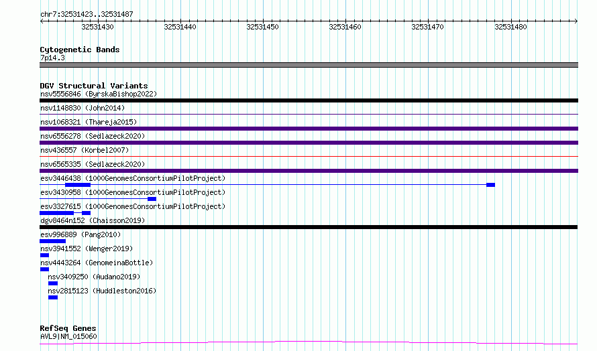Click the right arrow of the ruler
597x351 pixels.
[x=576, y=21]
